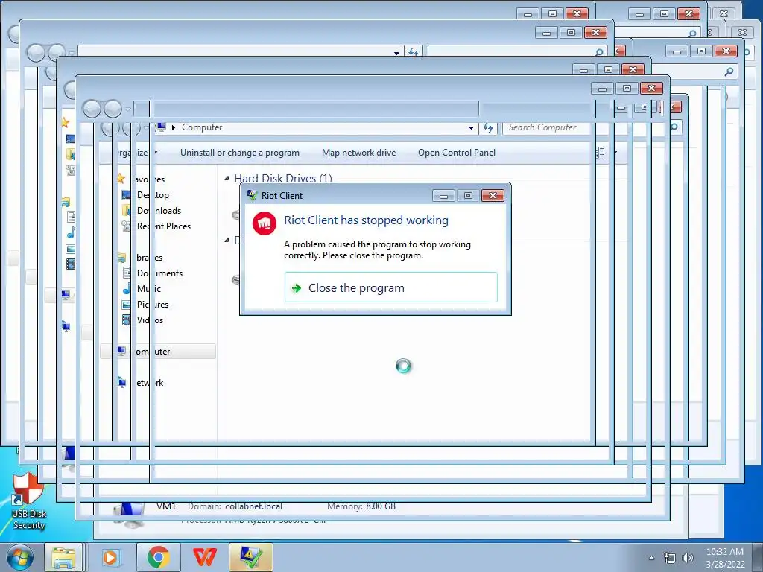The width and height of the screenshot is (763, 572).
Task: Open Uninstall or change a program
Action: tap(240, 153)
